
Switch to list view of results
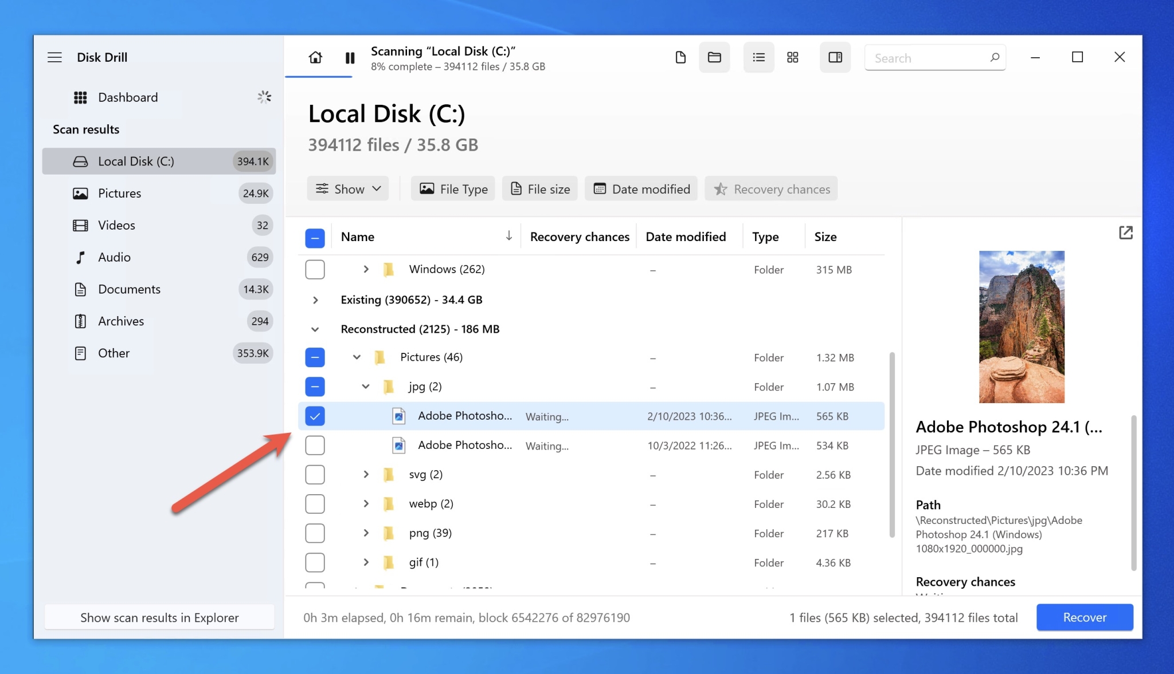[758, 57]
